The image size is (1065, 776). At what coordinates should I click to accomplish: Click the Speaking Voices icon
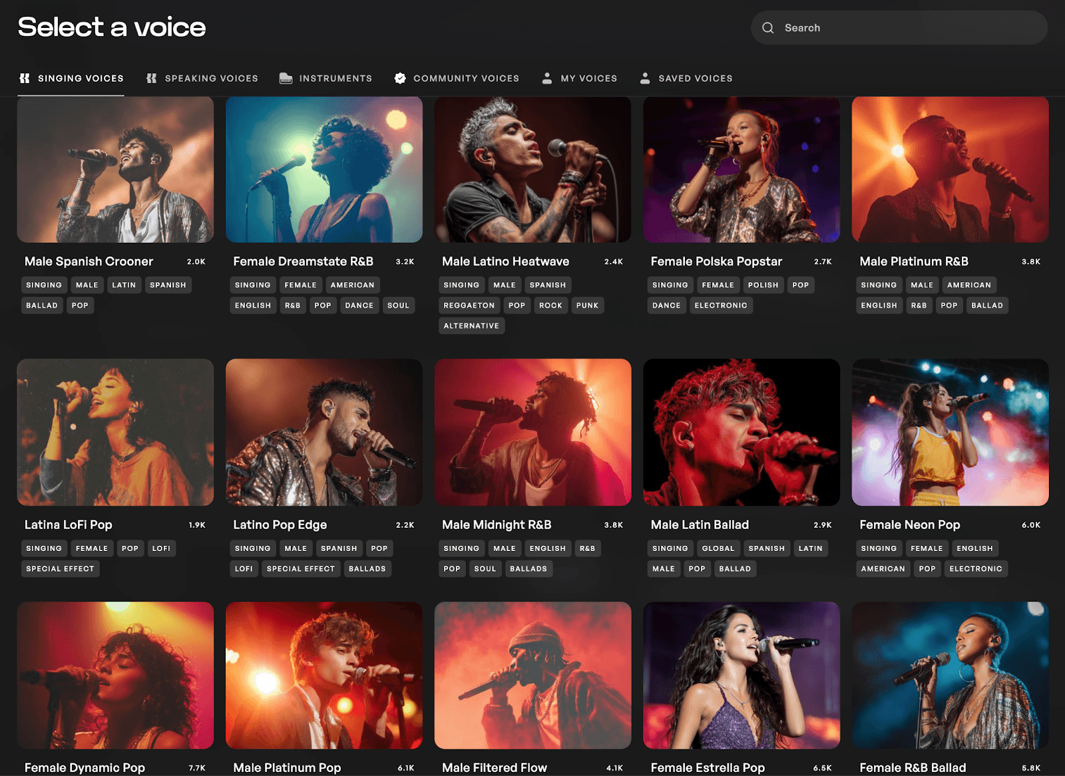pyautogui.click(x=150, y=78)
